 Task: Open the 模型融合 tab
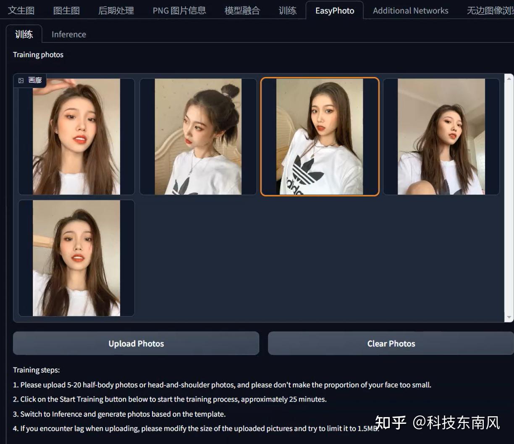click(242, 10)
